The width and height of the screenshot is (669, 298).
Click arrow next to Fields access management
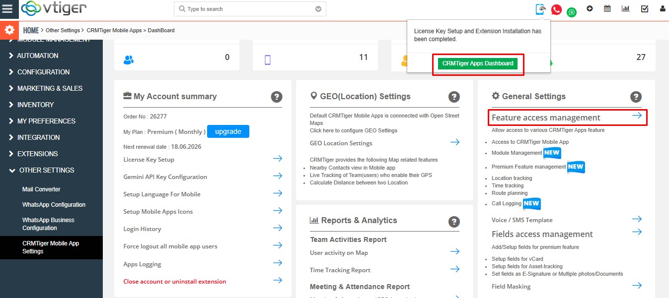click(x=637, y=232)
